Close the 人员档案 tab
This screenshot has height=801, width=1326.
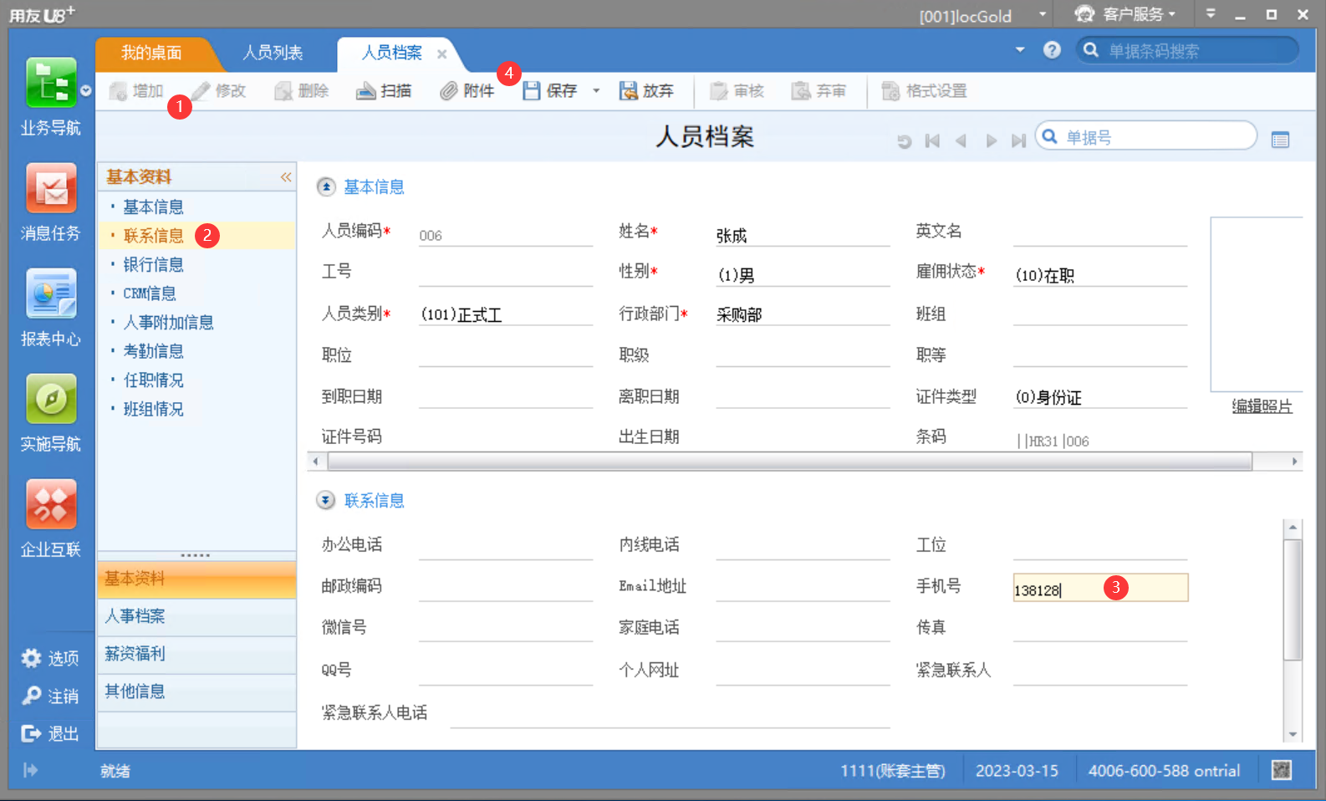click(x=441, y=54)
